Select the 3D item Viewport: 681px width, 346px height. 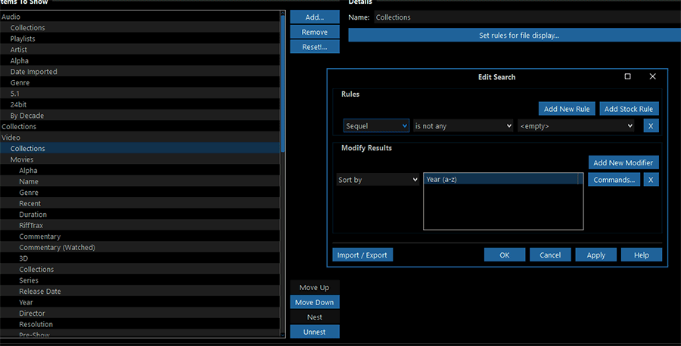coord(140,258)
